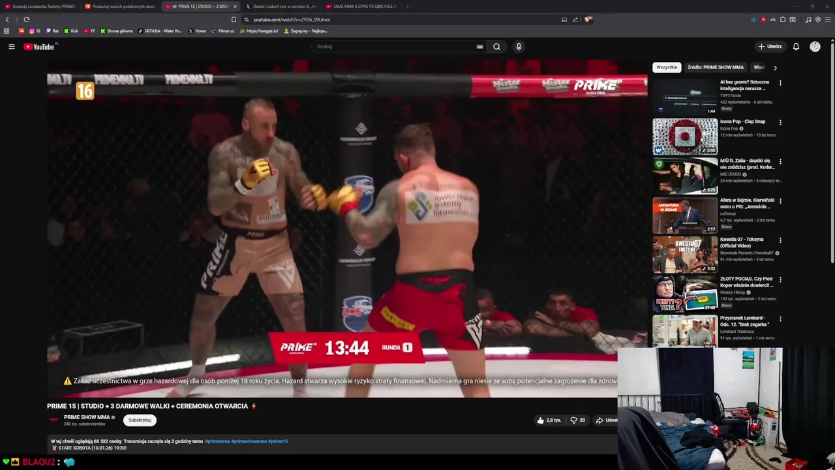Open options for ZŁOTY POCIĄG video

[x=780, y=279]
